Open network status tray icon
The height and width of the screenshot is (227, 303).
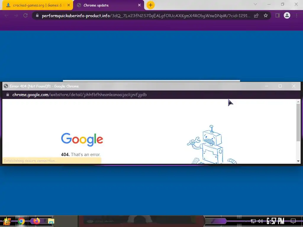click(253, 221)
